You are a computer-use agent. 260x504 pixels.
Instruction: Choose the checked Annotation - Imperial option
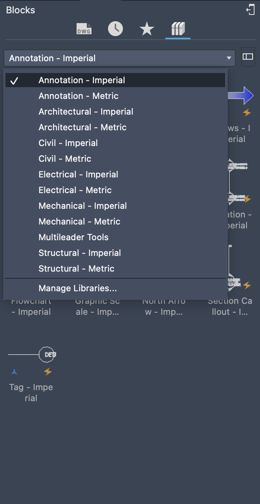pos(82,80)
